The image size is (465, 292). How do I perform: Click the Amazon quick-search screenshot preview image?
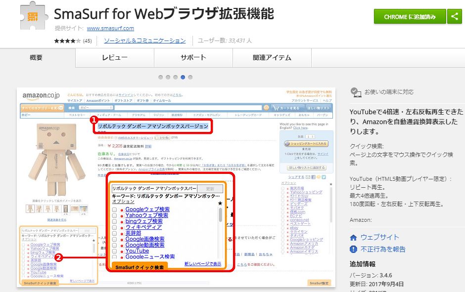176,187
